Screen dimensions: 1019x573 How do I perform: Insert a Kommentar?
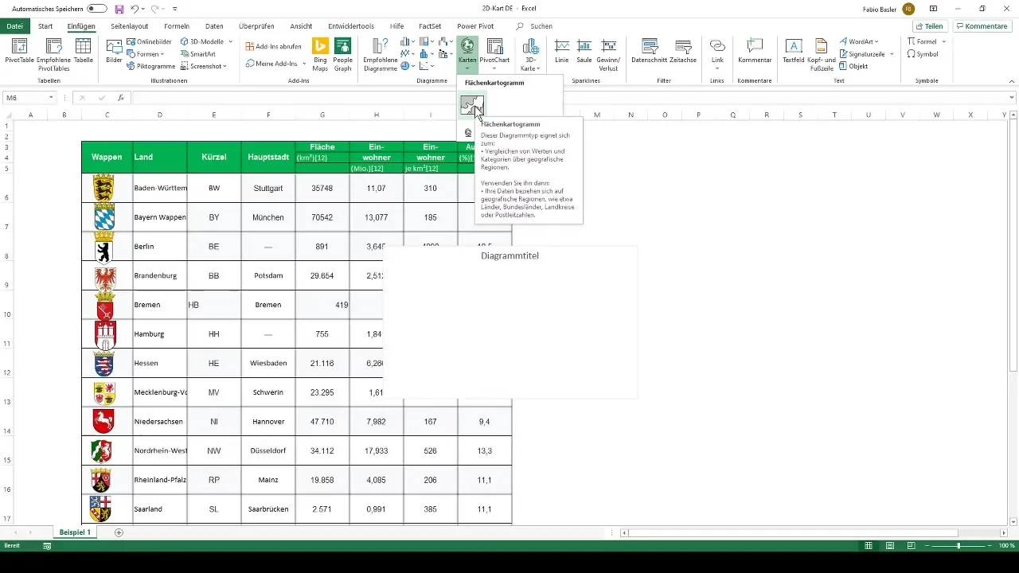pos(755,52)
